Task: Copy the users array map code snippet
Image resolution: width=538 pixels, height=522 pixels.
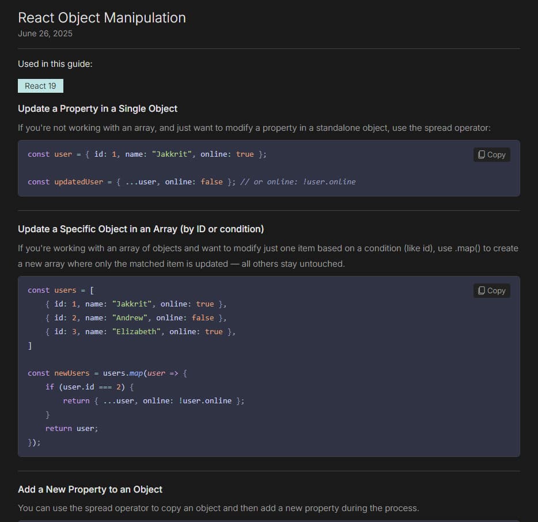Action: point(491,290)
